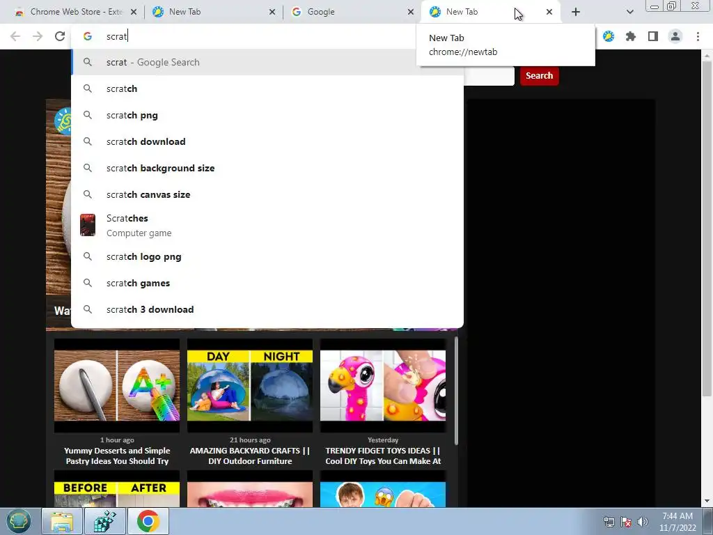Choose the 'scratch' suggestion
The image size is (713, 535).
pyautogui.click(x=267, y=88)
